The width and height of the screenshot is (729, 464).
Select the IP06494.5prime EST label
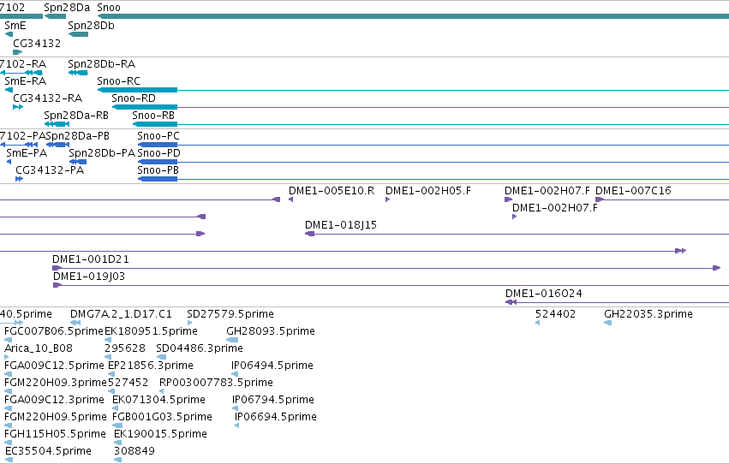272,366
